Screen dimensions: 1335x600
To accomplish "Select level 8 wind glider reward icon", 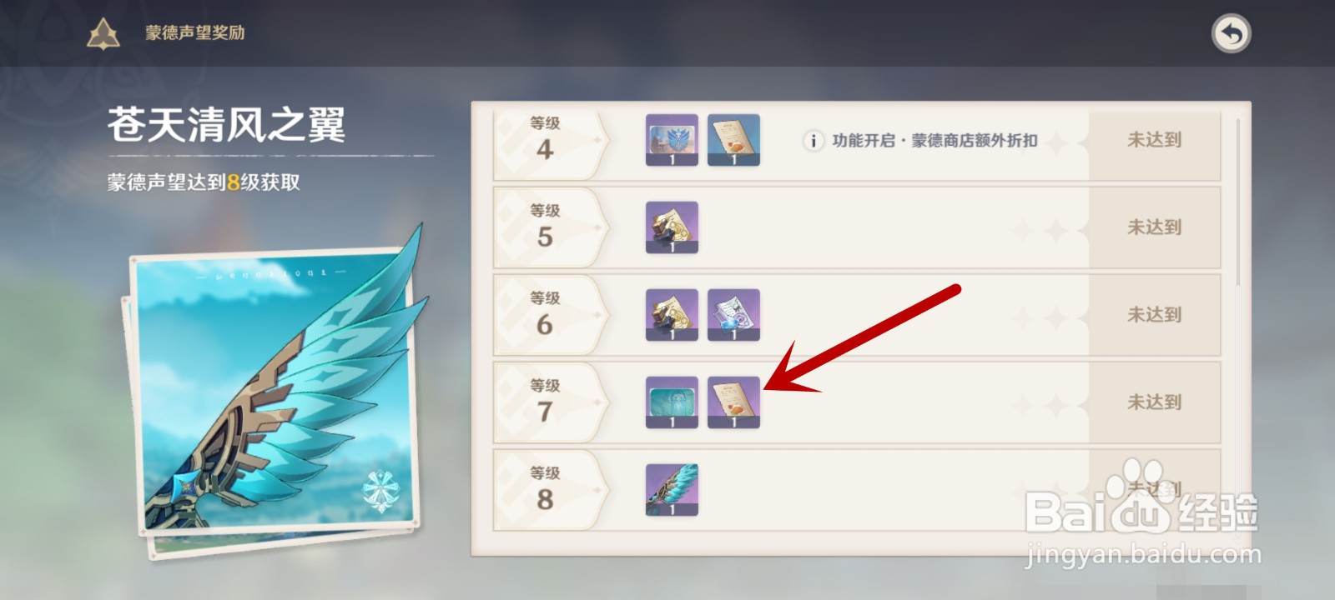I will click(672, 490).
